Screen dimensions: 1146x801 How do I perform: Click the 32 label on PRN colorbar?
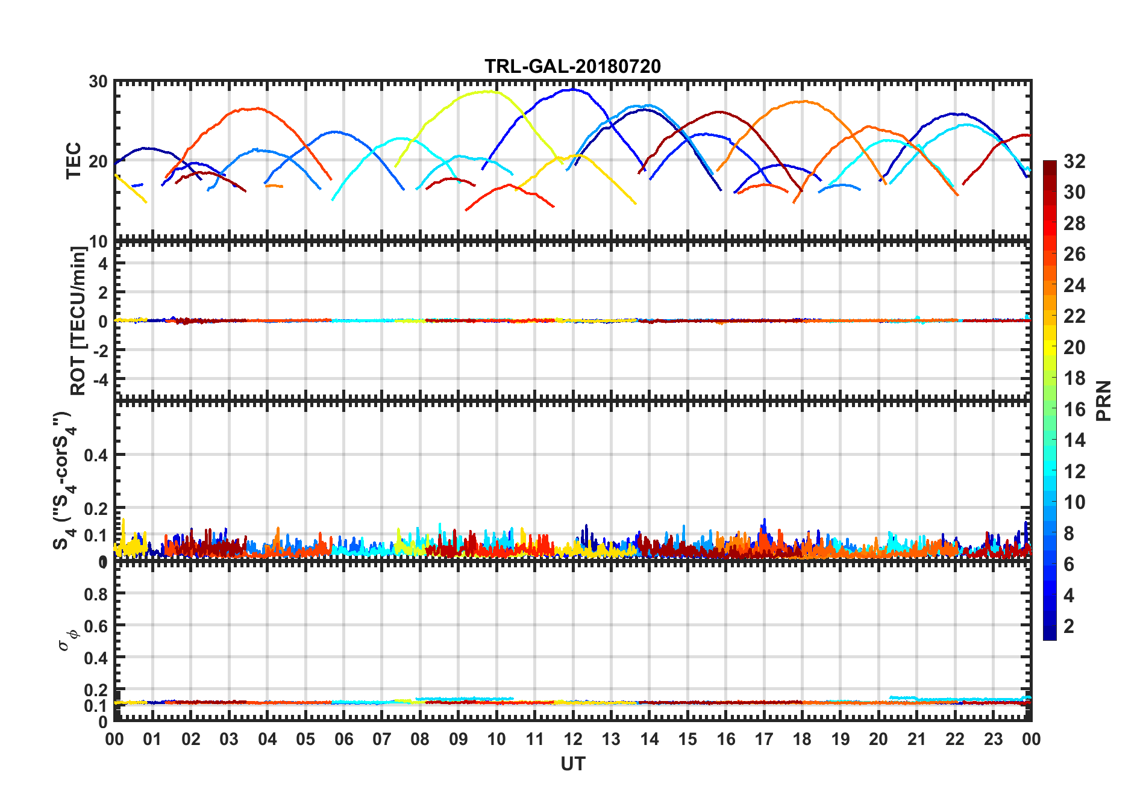[1074, 161]
